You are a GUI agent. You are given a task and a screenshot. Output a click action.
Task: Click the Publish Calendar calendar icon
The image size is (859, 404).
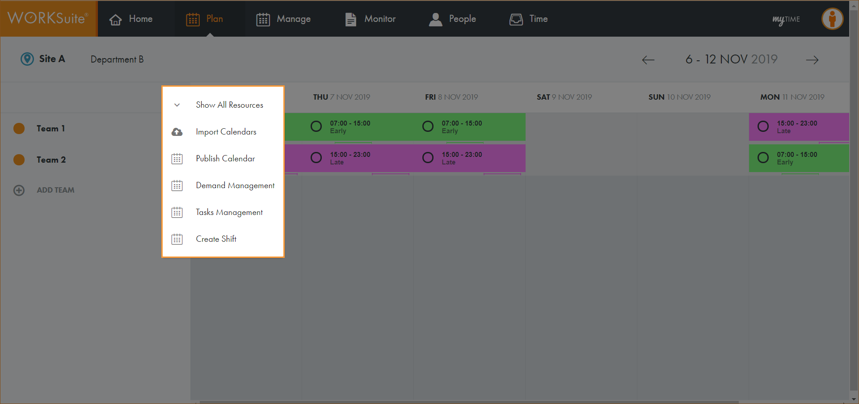pyautogui.click(x=177, y=159)
